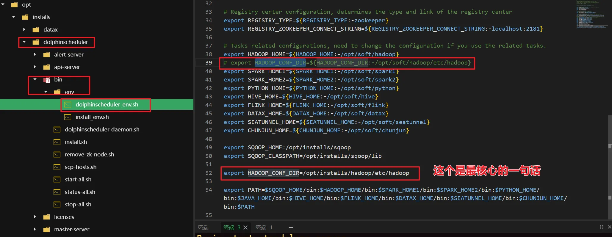Click the status-all.sh script icon
612x237 pixels.
[57, 192]
